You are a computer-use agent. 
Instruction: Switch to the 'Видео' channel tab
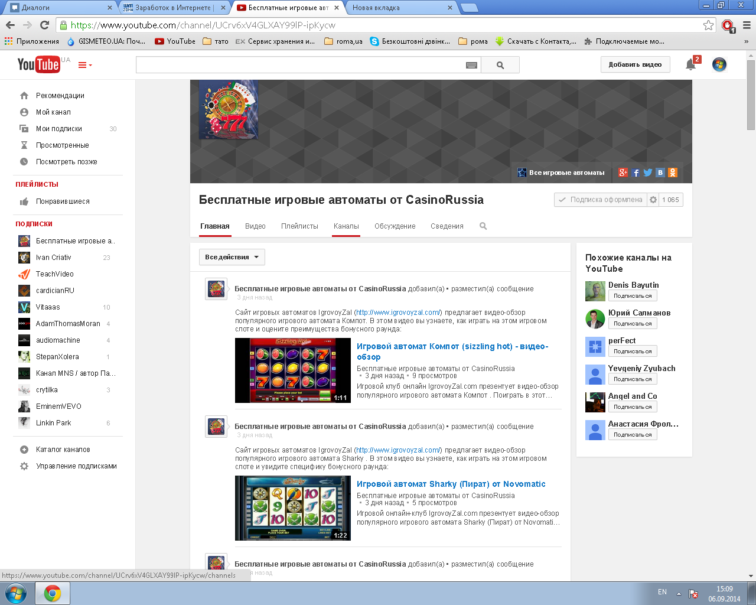click(255, 226)
